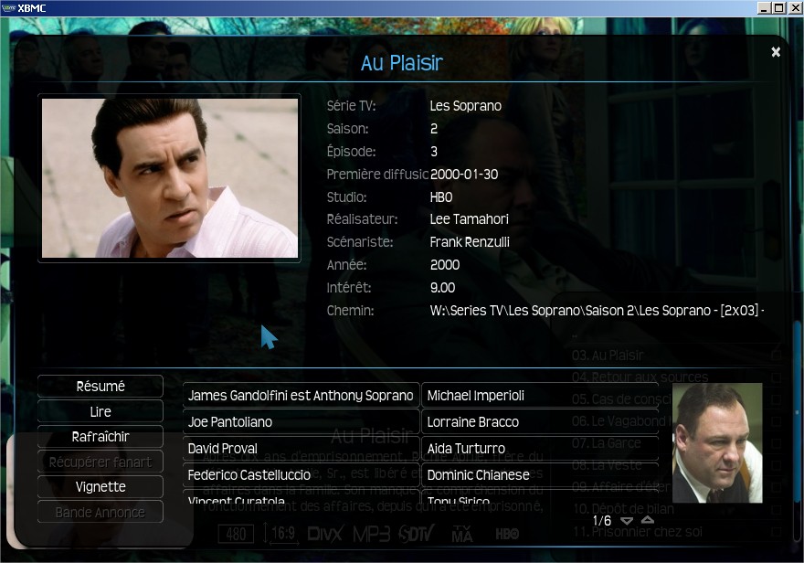Click the Réalisateur: label
Image resolution: width=804 pixels, height=563 pixels.
(362, 219)
